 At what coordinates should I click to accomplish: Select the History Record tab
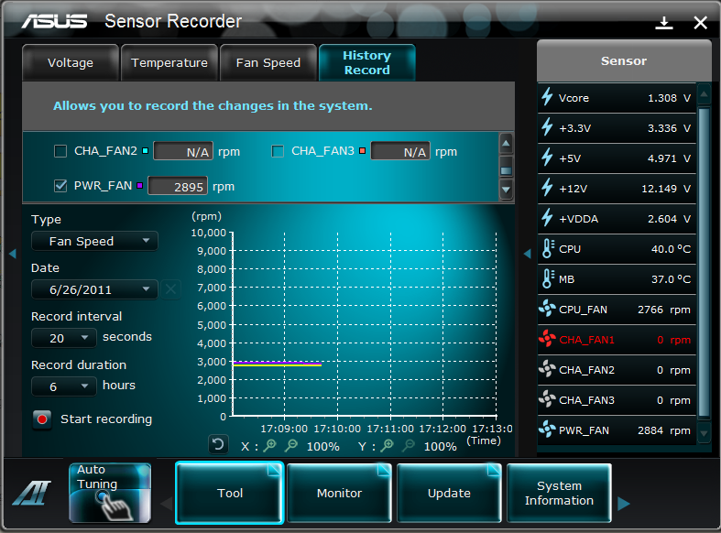tap(367, 62)
